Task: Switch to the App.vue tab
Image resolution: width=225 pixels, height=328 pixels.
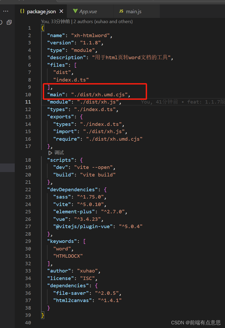Action: click(x=88, y=11)
